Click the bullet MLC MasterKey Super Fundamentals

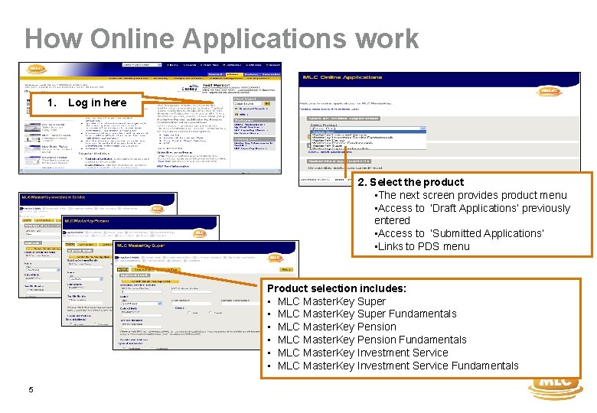pos(367,314)
